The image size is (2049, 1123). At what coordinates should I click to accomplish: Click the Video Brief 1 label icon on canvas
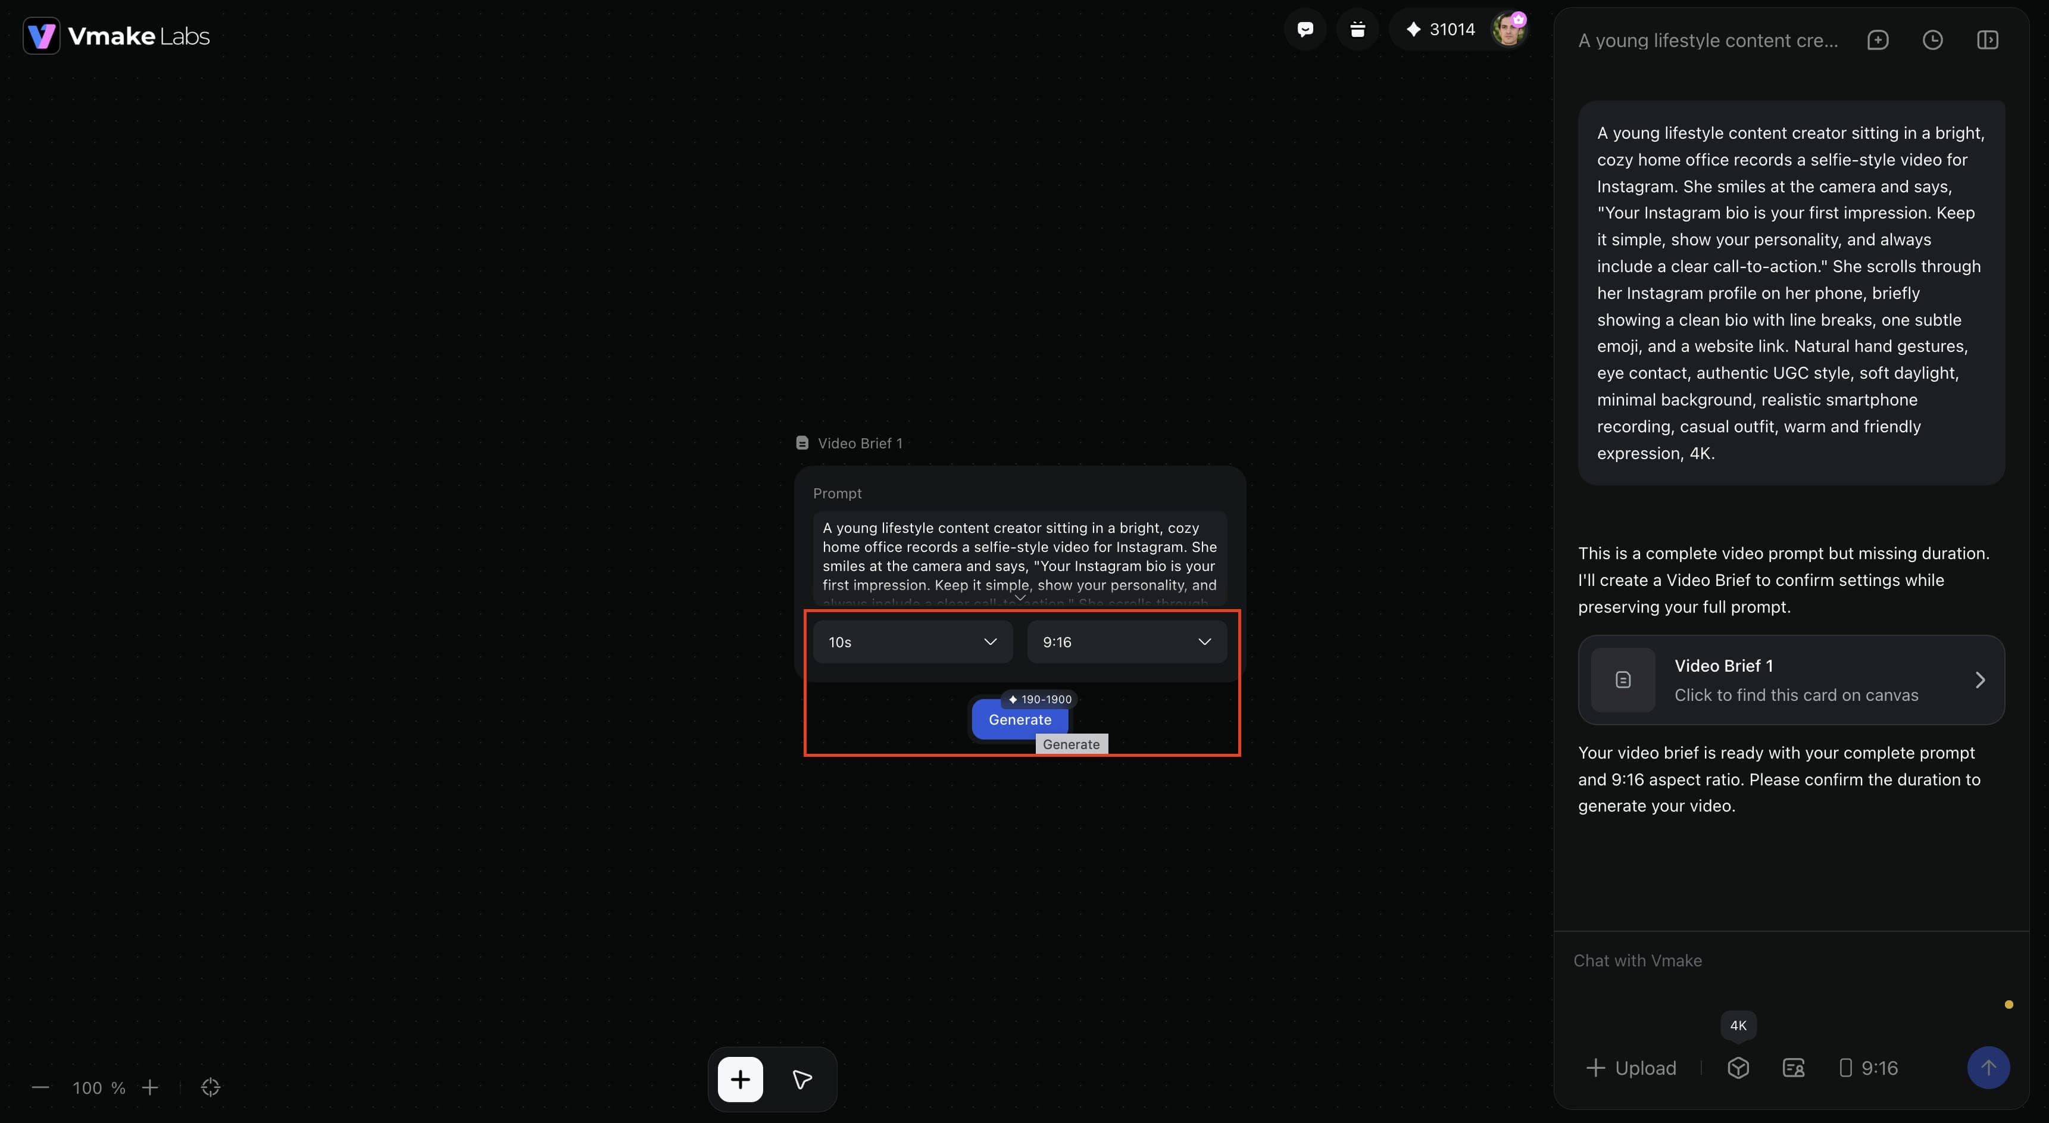point(802,442)
